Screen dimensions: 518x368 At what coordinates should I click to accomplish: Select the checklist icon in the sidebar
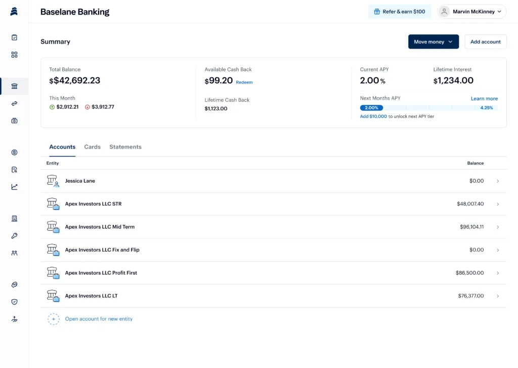click(14, 37)
